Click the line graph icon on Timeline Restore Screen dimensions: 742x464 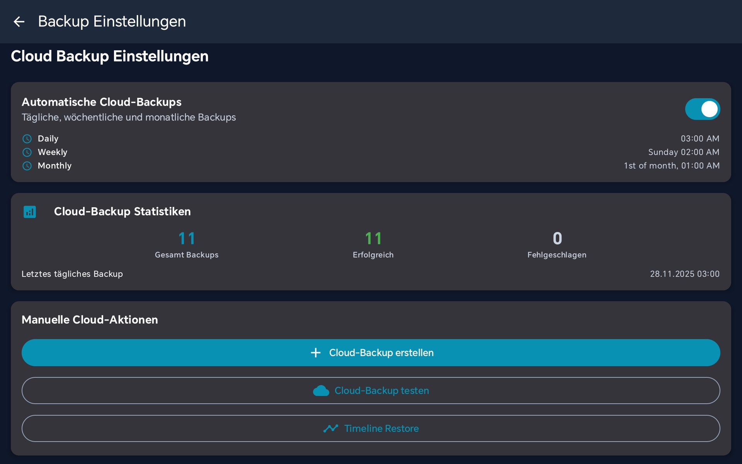click(x=331, y=428)
